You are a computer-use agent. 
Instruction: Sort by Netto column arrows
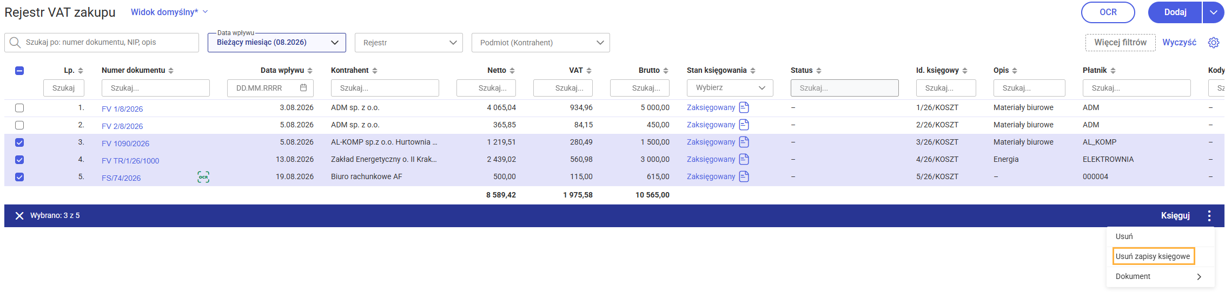[512, 71]
